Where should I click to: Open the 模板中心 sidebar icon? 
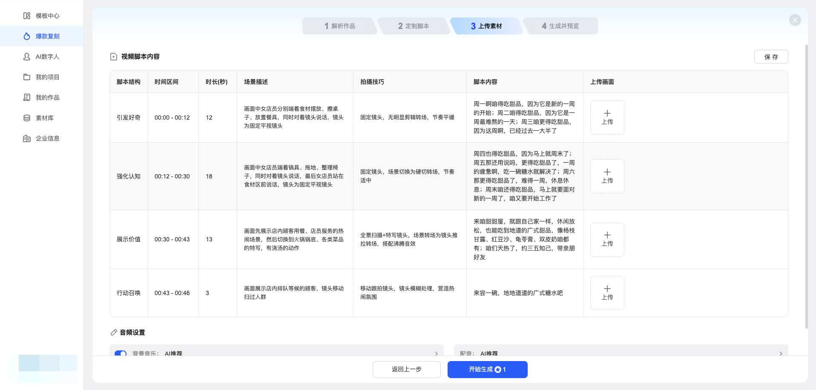pyautogui.click(x=27, y=16)
